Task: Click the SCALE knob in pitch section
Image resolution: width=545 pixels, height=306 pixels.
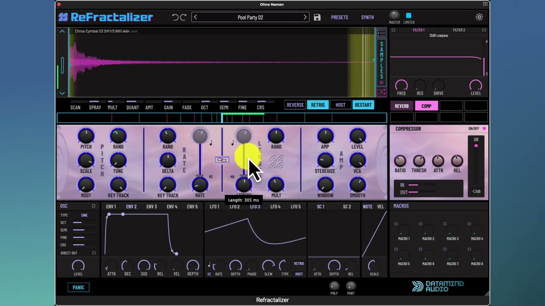Action: (x=86, y=160)
